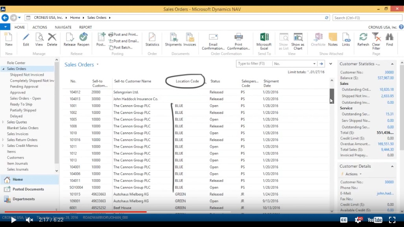Viewport: 404px width, 227px height.
Task: Open Customer Details Actions dropdown
Action: 353,174
